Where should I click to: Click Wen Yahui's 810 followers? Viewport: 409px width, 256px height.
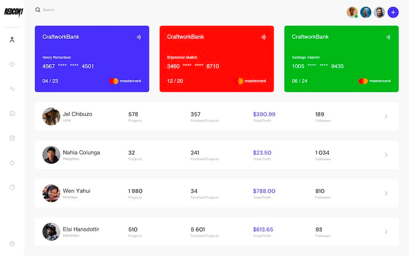click(320, 191)
